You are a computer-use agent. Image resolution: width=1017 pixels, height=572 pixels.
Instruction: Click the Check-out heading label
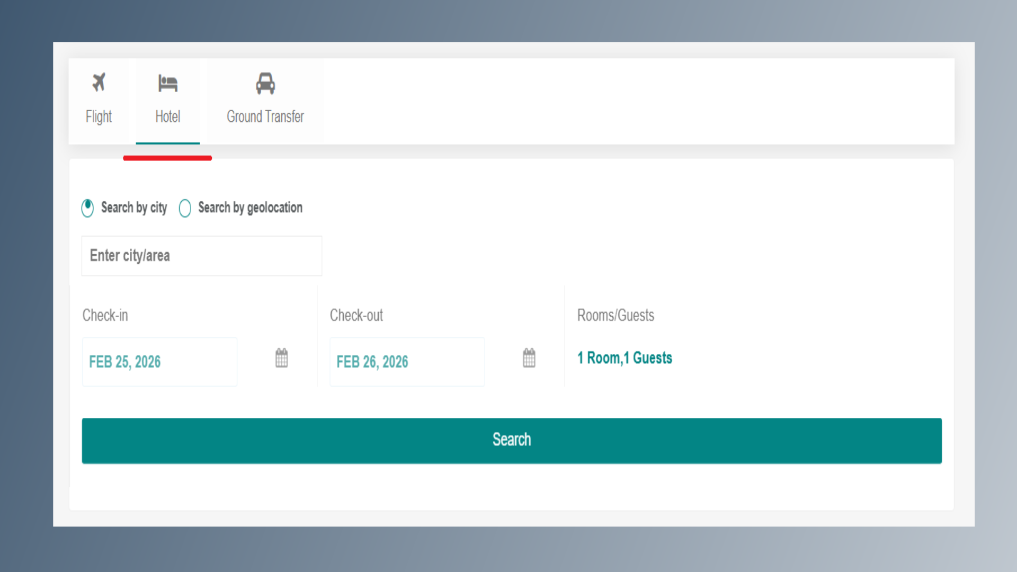pyautogui.click(x=356, y=316)
